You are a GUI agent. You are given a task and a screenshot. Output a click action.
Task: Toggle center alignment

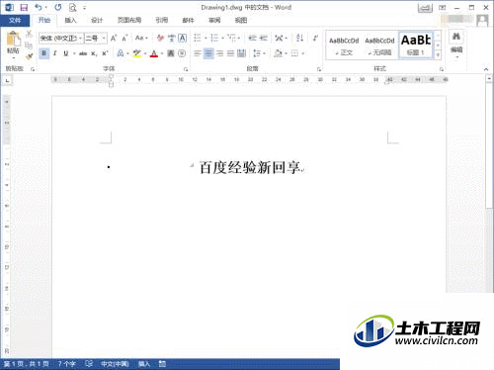point(208,53)
